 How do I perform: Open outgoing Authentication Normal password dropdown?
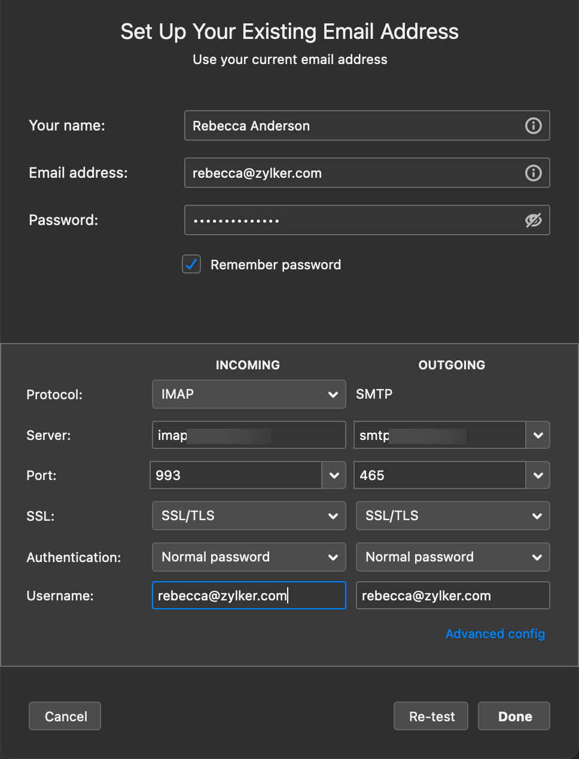tap(453, 557)
